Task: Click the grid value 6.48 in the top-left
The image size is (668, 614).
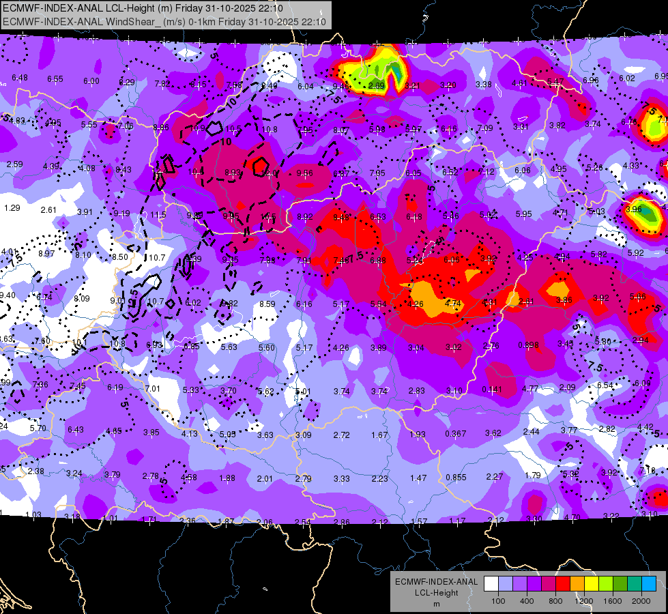Action: (x=20, y=78)
